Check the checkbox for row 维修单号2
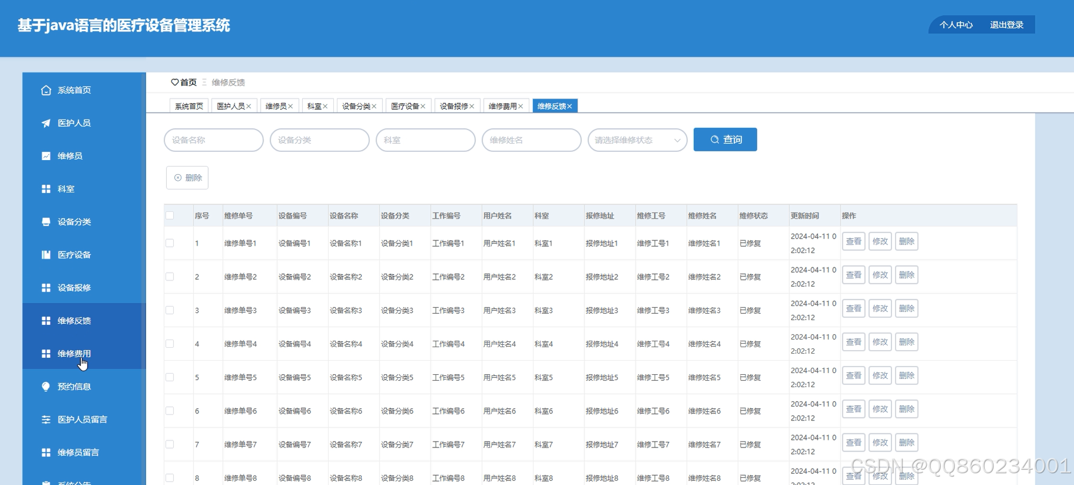 point(170,276)
